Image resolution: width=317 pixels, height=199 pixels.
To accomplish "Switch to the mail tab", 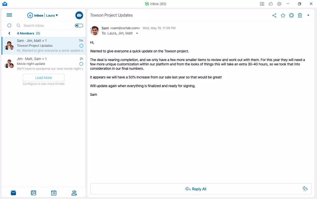I will (x=13, y=193).
